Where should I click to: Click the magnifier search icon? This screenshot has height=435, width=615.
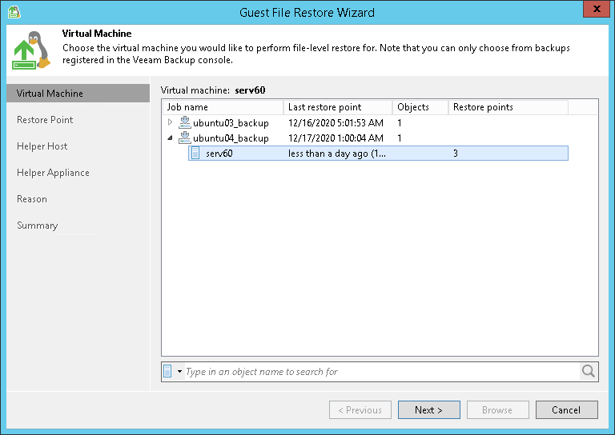588,371
